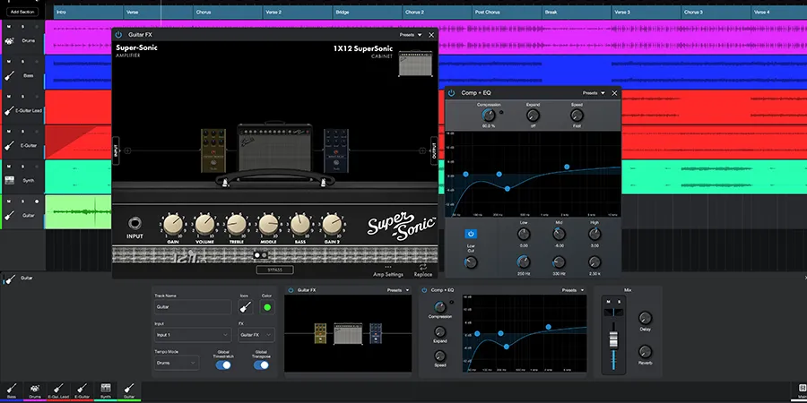Select the amplifier head in Guitar FX signal chain
The height and width of the screenshot is (403, 807).
(x=275, y=149)
